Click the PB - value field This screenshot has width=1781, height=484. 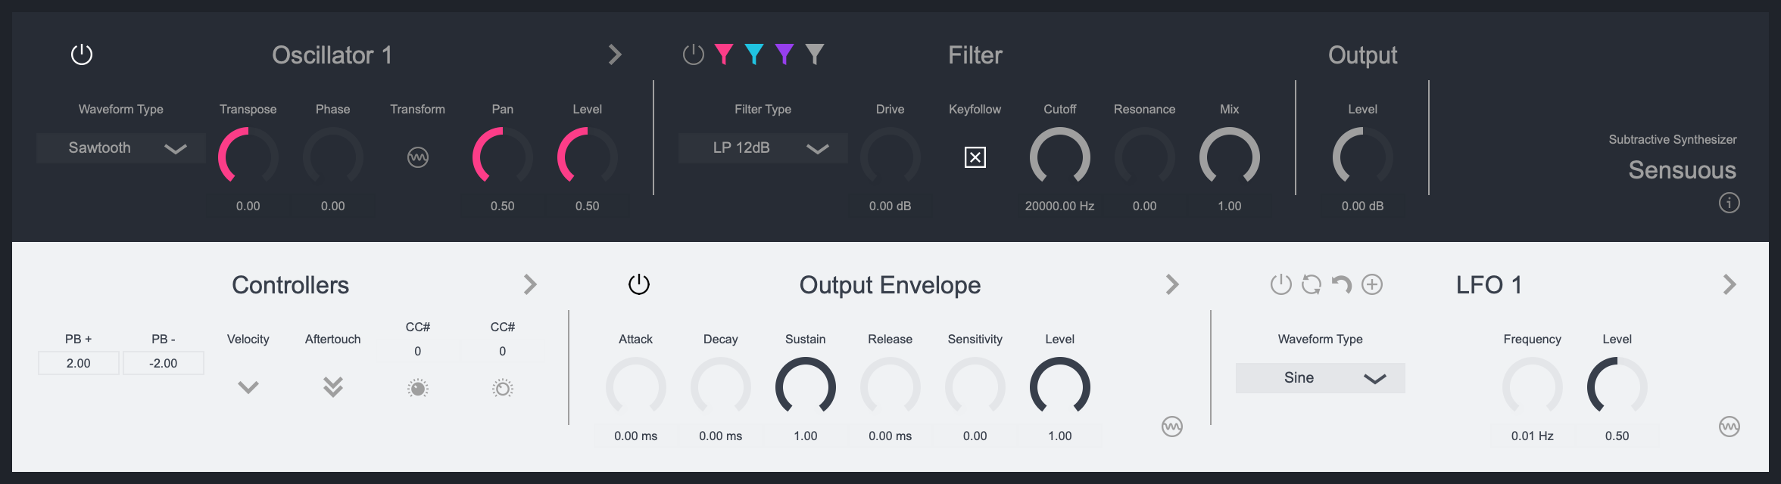coord(164,363)
